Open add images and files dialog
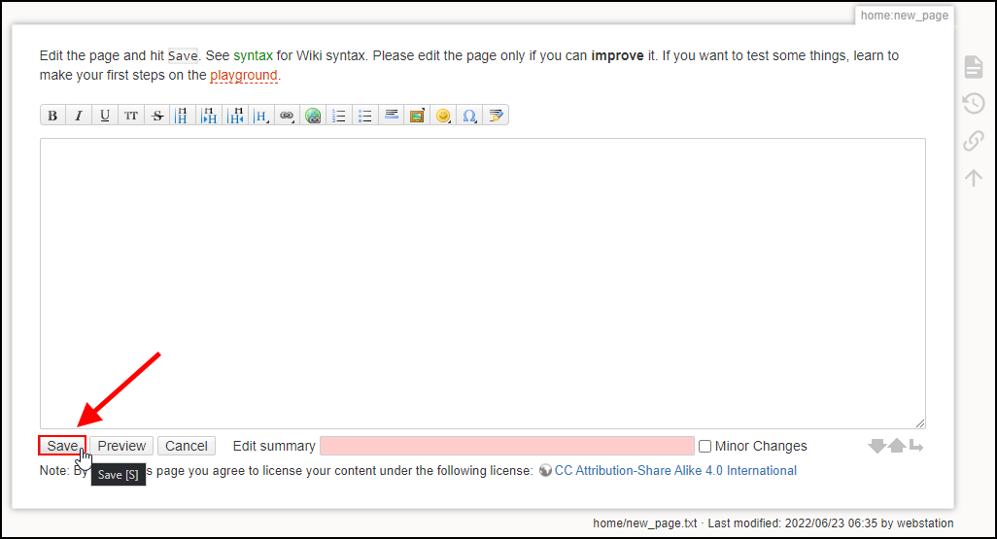This screenshot has width=997, height=539. (417, 115)
